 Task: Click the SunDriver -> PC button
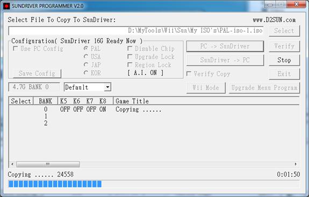pyautogui.click(x=225, y=60)
